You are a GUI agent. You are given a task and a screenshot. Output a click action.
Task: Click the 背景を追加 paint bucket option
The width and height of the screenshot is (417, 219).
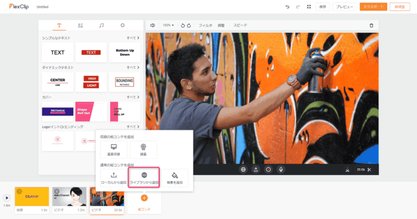174,178
